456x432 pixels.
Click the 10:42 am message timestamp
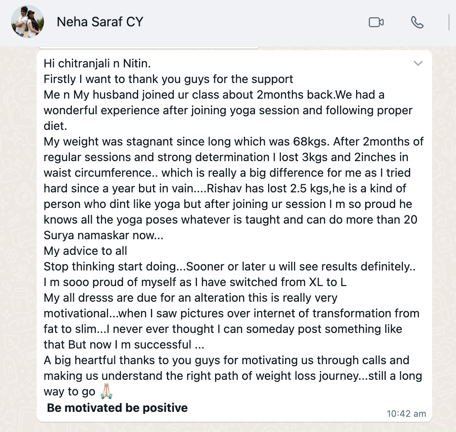[406, 414]
